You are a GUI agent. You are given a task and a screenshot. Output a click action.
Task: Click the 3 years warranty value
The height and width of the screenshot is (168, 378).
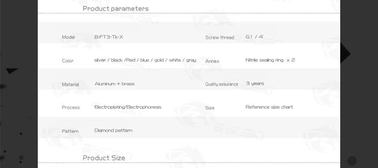255,83
